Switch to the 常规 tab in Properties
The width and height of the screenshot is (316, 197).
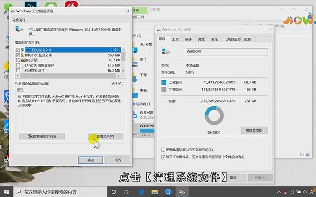coord(162,39)
